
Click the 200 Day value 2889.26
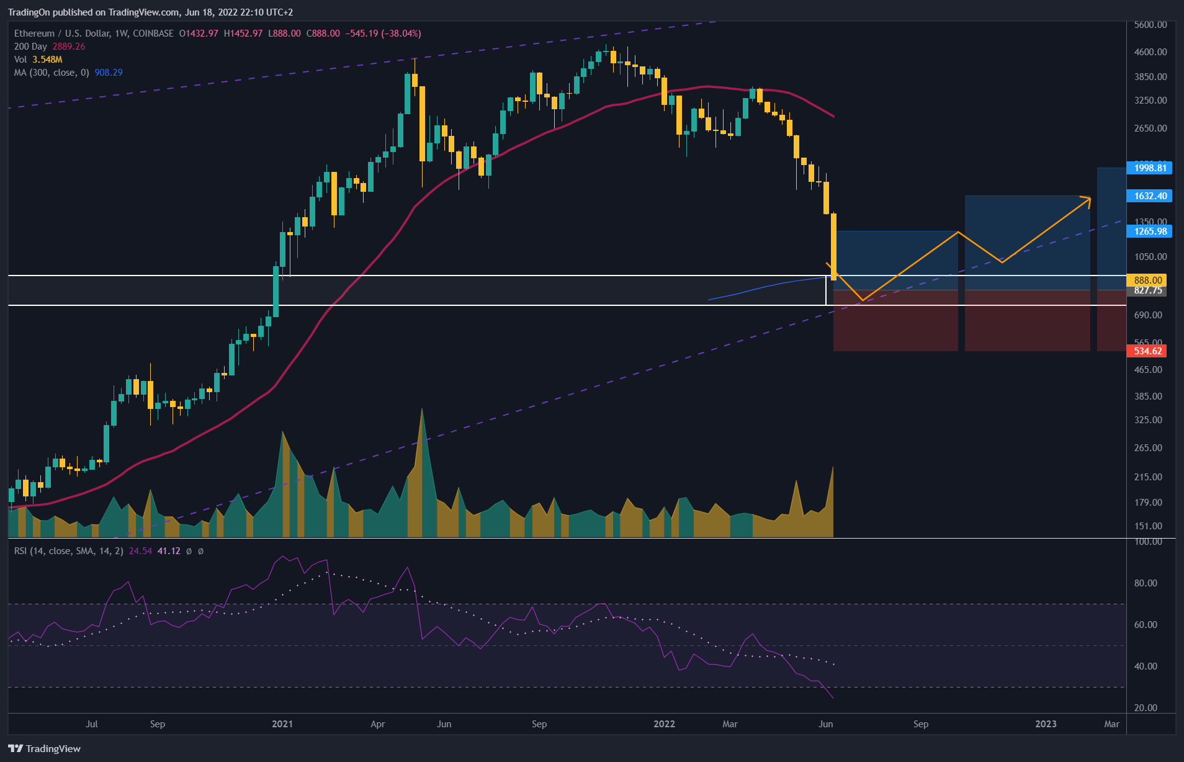tap(69, 47)
